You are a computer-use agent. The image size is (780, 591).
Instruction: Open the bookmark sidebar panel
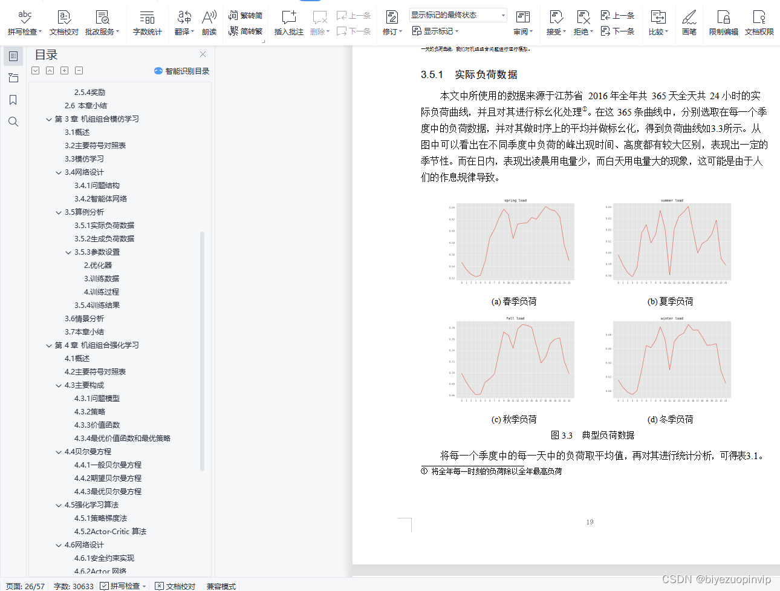pos(13,100)
